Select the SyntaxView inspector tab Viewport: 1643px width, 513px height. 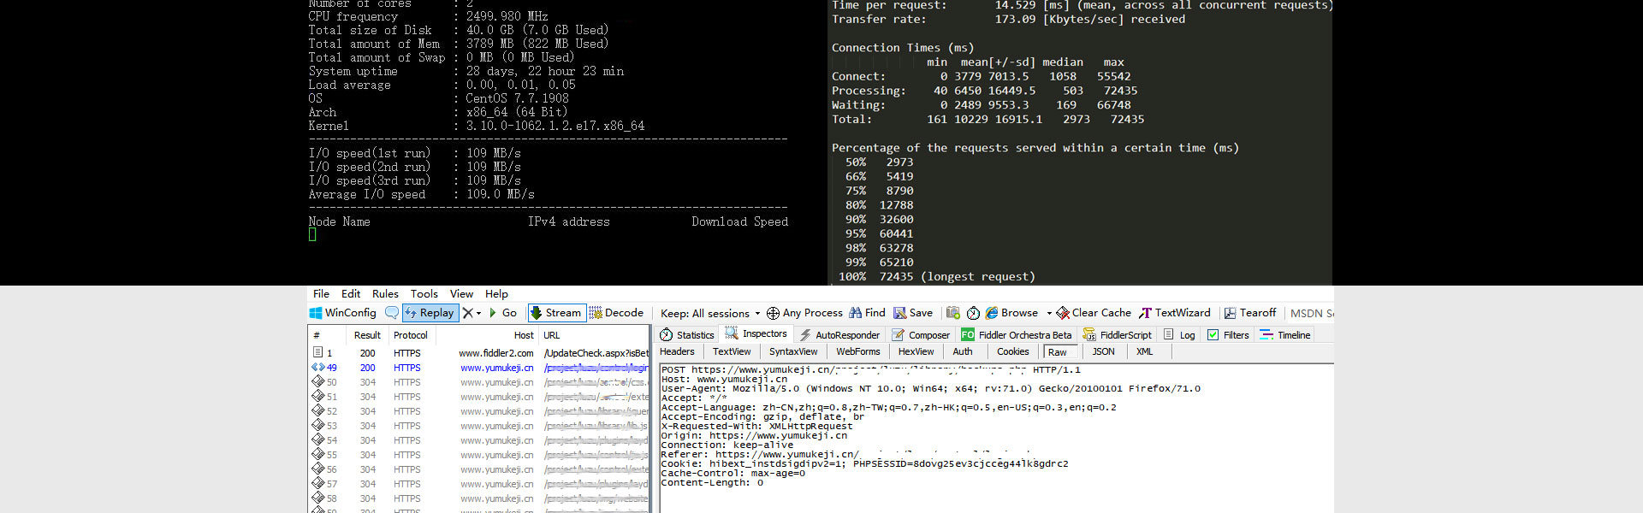793,351
